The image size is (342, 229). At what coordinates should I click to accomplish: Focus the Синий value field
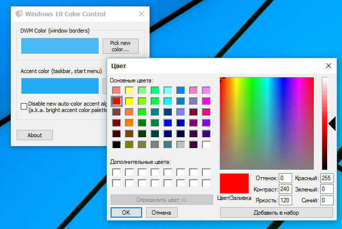327,200
